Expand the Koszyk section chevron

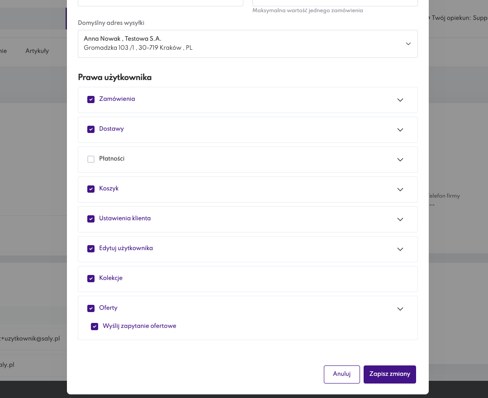(400, 190)
